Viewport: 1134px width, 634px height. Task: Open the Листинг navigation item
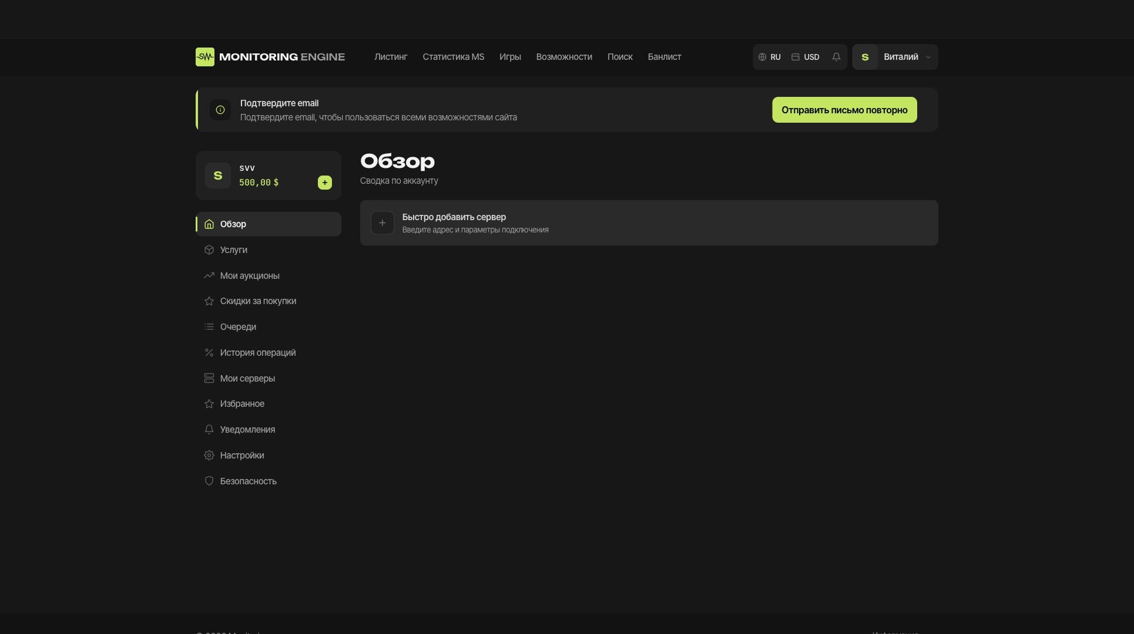391,57
